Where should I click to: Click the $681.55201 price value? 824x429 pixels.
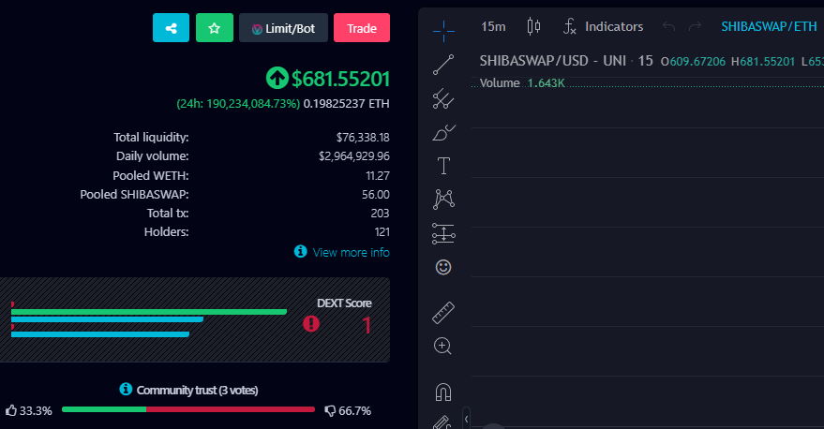coord(340,79)
